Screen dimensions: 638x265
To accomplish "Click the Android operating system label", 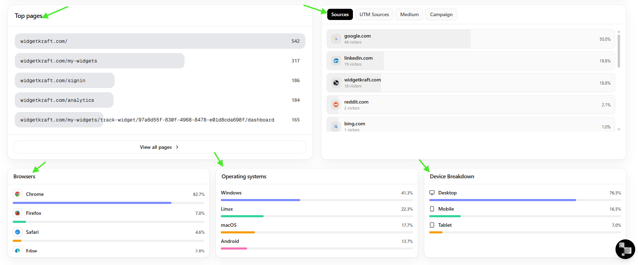I will pos(230,241).
